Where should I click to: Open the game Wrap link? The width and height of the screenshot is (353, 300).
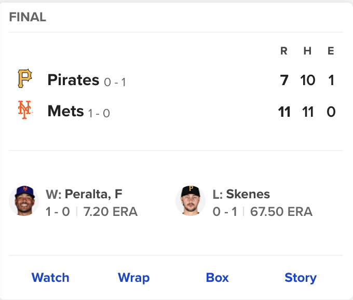(133, 278)
